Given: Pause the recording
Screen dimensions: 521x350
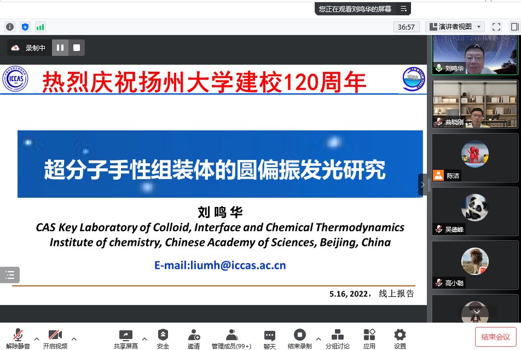Looking at the screenshot, I should [60, 48].
